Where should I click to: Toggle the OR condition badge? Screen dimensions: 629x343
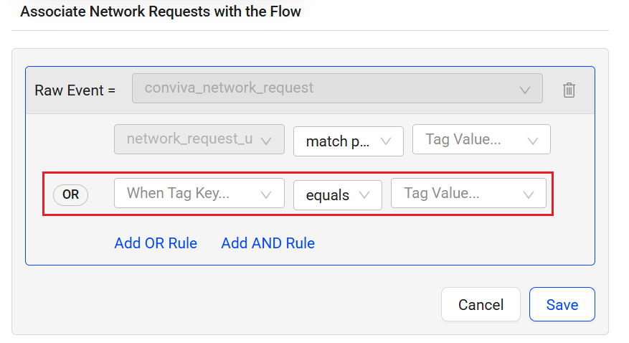click(70, 194)
